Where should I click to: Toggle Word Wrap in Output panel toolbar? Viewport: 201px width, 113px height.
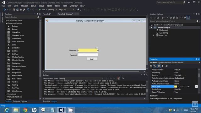coord(123,78)
